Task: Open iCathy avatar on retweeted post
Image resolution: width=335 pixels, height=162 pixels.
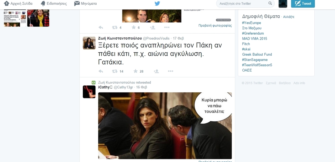Action: click(89, 92)
